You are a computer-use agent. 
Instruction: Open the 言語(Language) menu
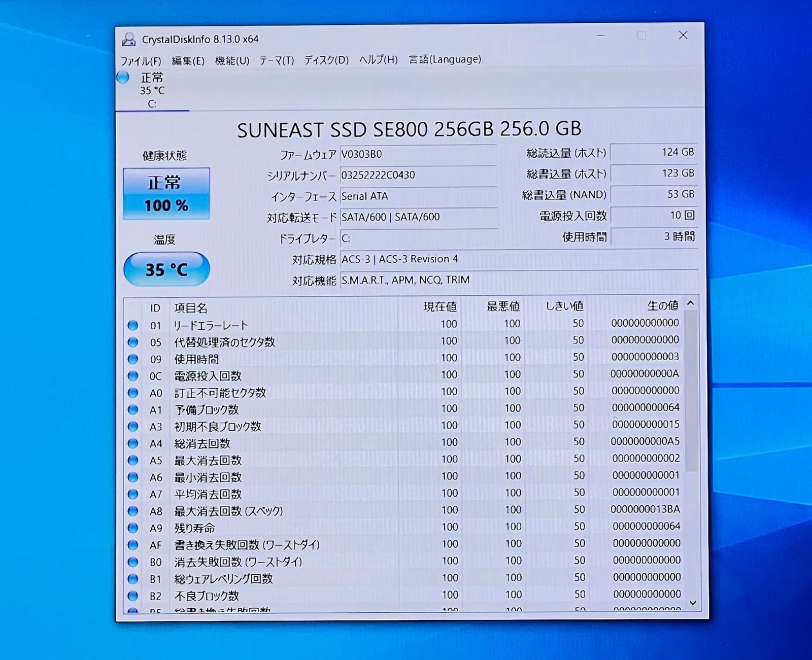(x=445, y=59)
